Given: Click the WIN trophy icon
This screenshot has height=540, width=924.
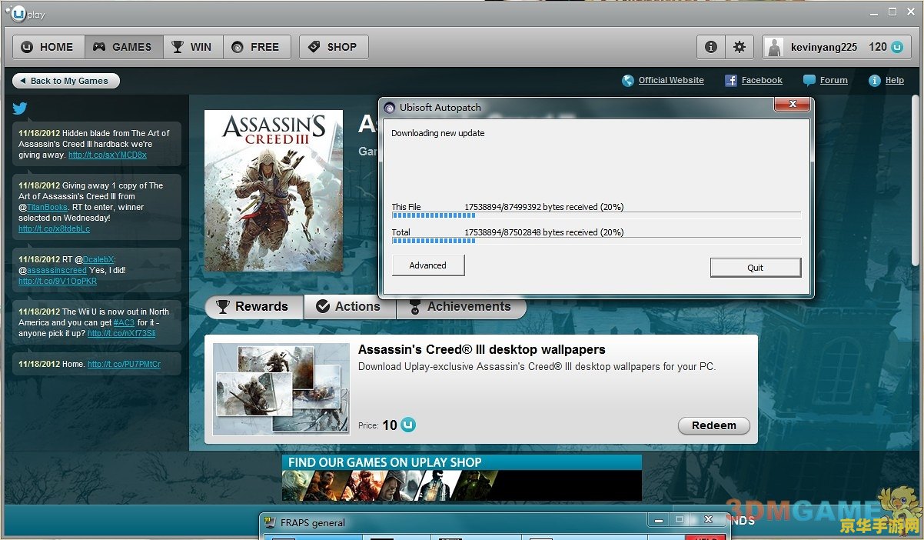Looking at the screenshot, I should tap(178, 47).
